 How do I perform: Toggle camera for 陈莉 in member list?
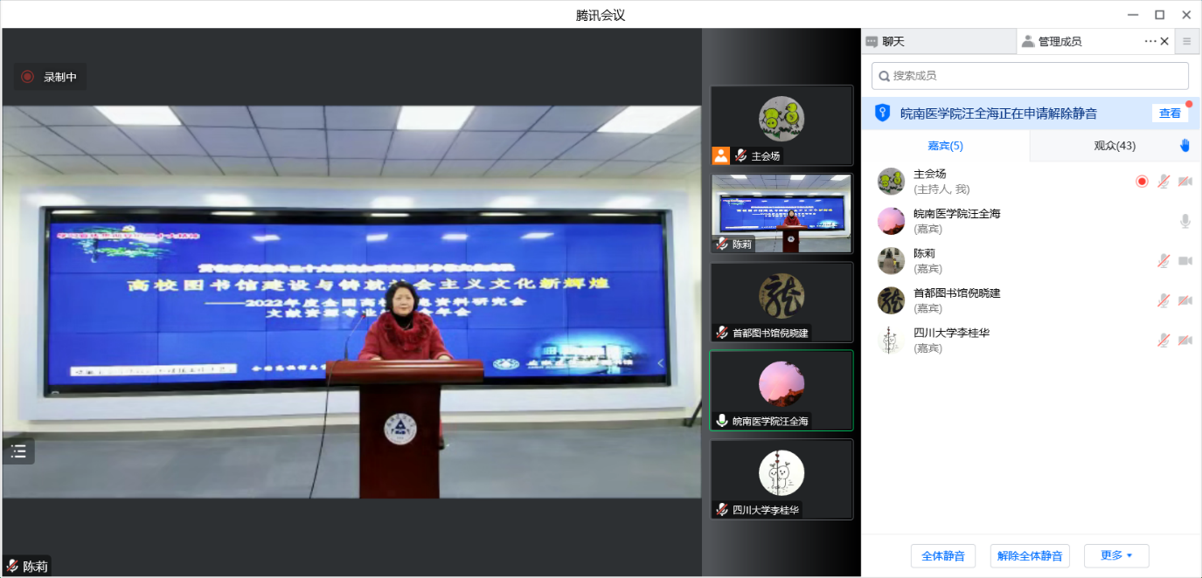point(1185,260)
